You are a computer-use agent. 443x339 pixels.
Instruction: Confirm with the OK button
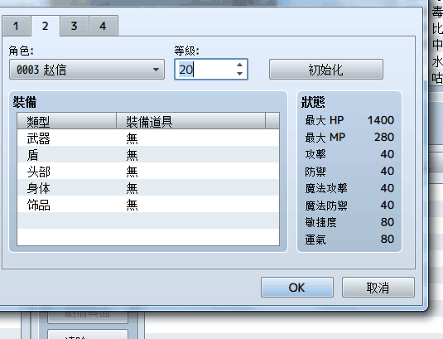coord(297,288)
